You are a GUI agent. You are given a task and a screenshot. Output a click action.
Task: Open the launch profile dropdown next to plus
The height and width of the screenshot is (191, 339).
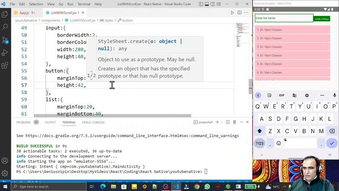point(221,123)
